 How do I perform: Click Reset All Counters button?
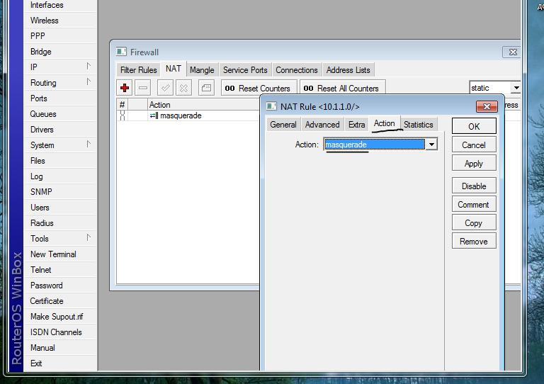pos(341,88)
